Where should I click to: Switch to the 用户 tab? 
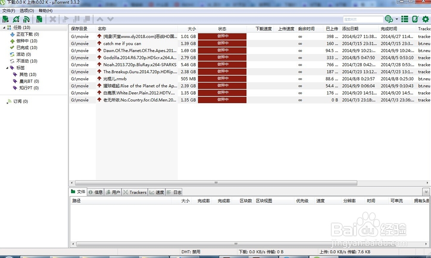tap(113, 192)
